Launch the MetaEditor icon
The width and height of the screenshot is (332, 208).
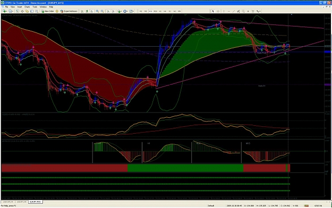(57, 11)
